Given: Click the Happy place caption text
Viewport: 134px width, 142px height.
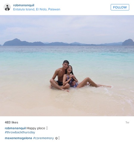Looking at the screenshot, I should (36, 128).
